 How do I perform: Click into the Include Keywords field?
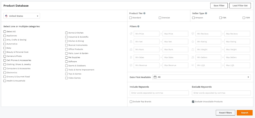coord(159,93)
